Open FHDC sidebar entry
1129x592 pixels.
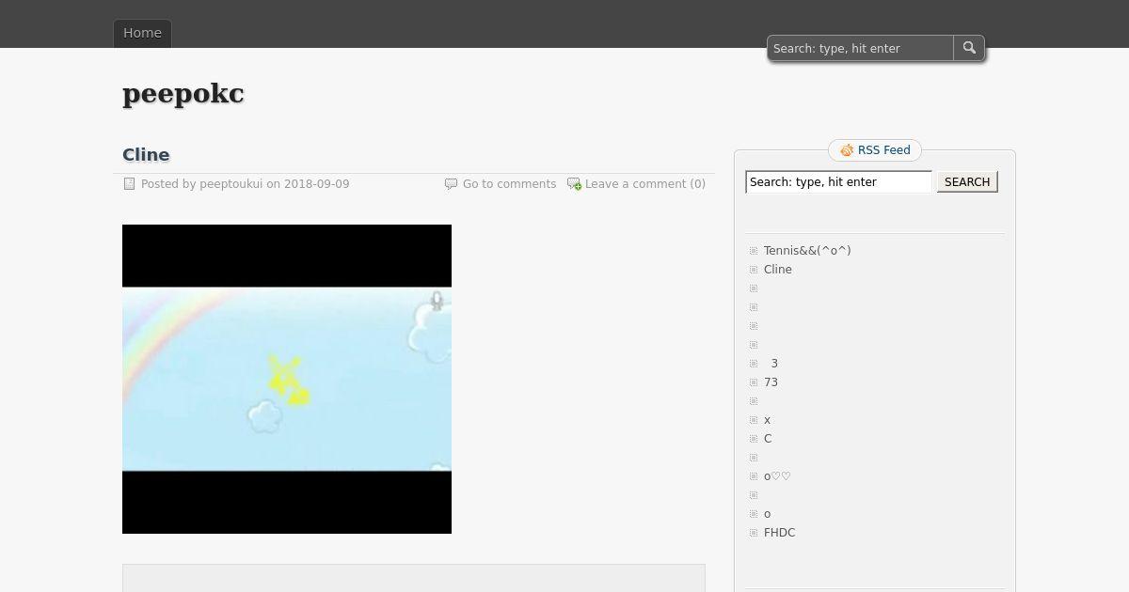click(x=780, y=533)
